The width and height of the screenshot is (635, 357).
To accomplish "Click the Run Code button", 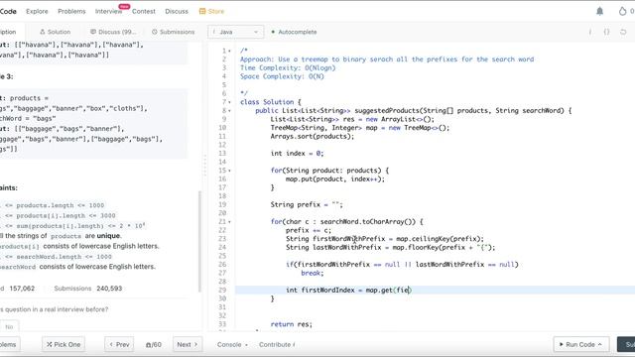I will (580, 344).
